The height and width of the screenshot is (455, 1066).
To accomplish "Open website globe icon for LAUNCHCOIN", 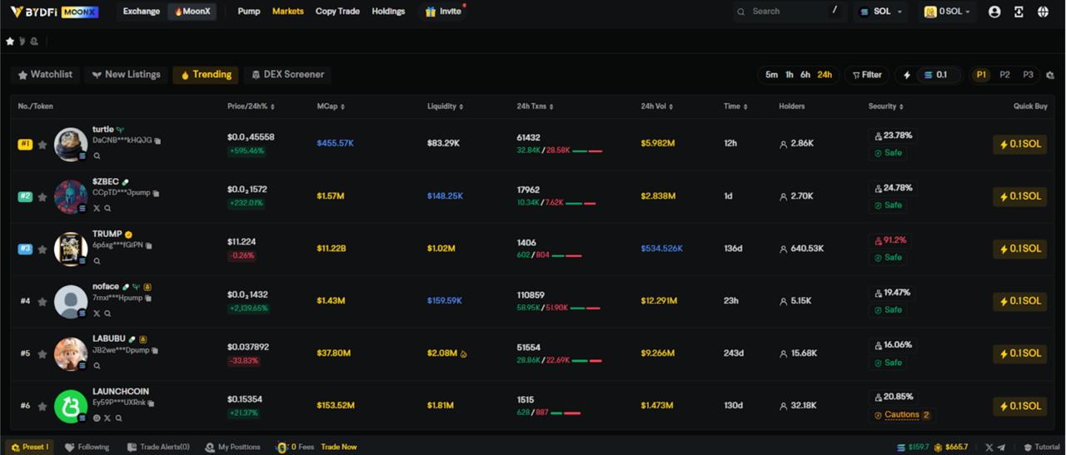I will coord(97,418).
